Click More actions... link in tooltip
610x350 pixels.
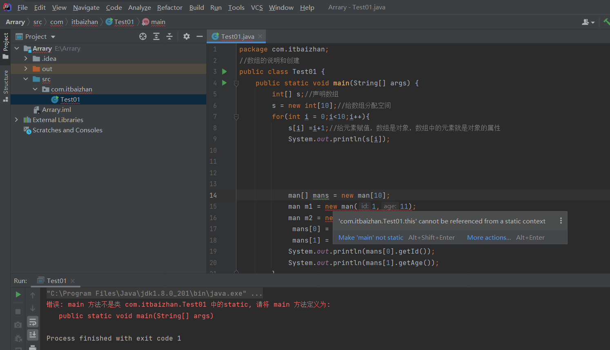tap(489, 237)
